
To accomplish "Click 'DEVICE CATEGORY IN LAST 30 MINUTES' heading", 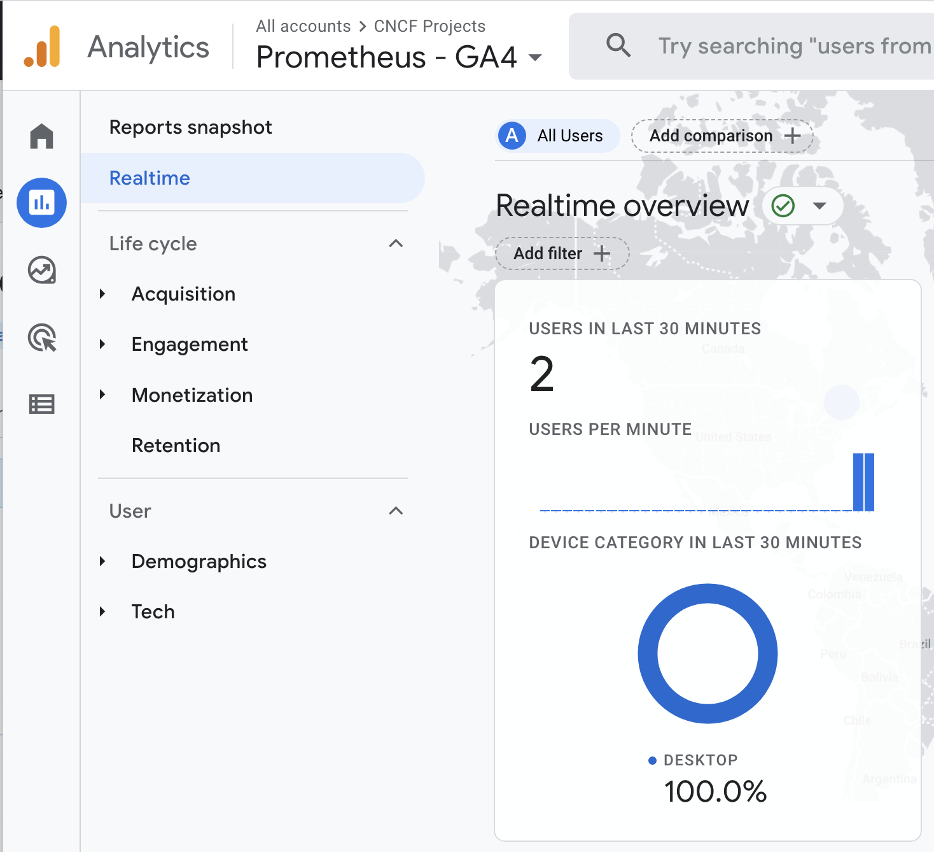I will coord(695,543).
